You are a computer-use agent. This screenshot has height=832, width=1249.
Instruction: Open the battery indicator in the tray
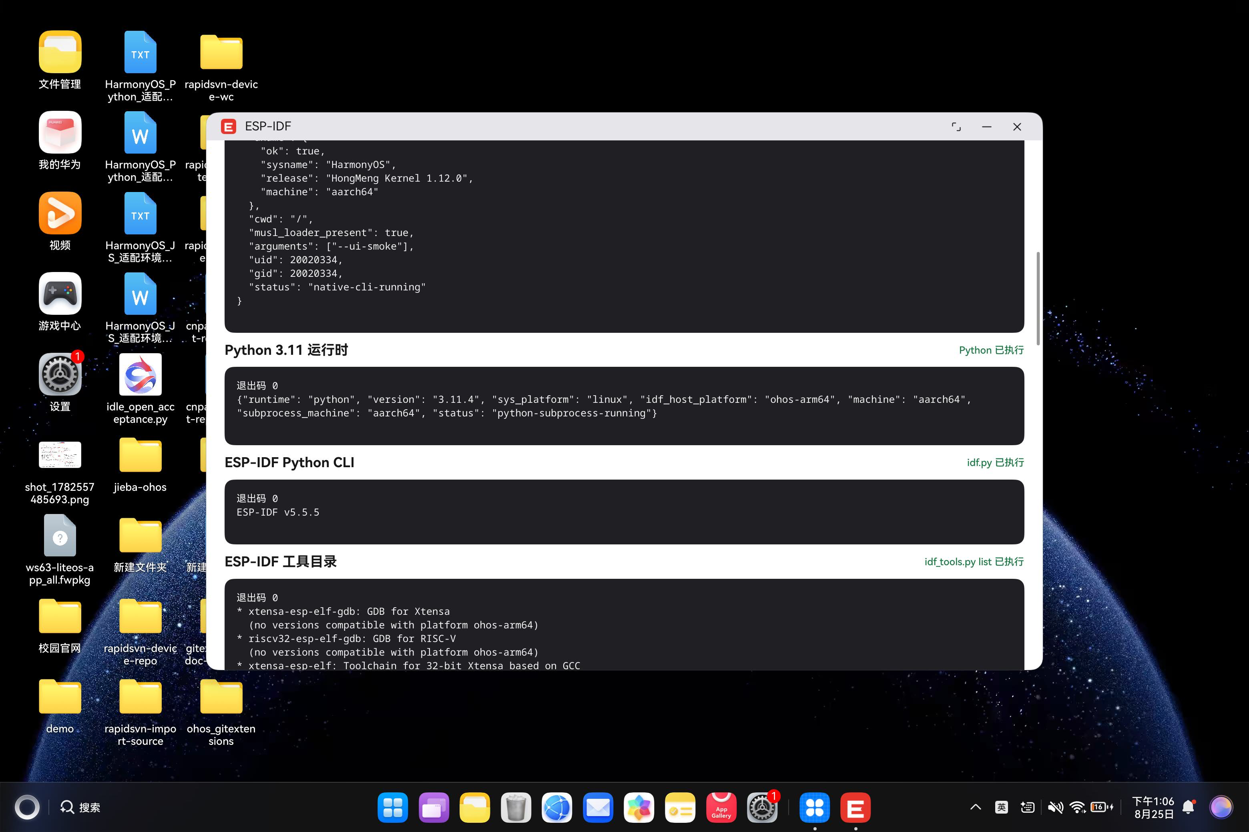click(1102, 807)
